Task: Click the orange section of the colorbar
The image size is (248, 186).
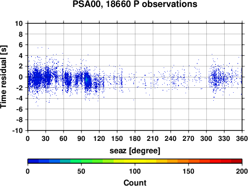Action: (178, 161)
